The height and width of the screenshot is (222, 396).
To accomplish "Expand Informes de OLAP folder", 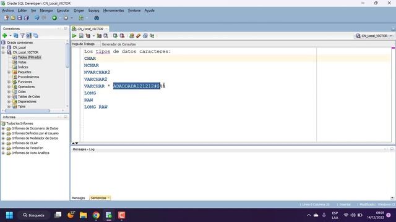I will [3, 143].
